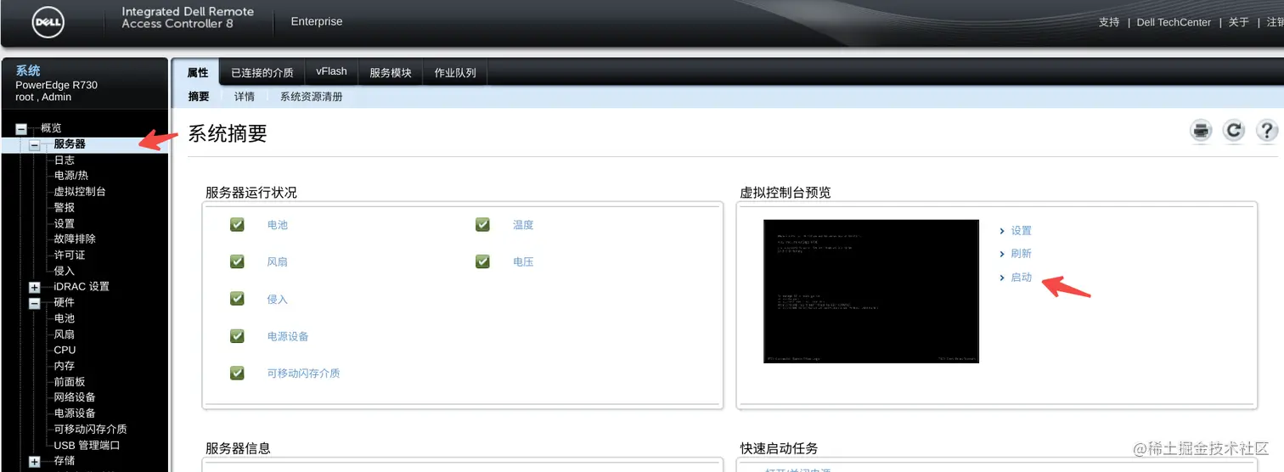
Task: Select 电源/热 in the sidebar tree
Action: (x=71, y=176)
